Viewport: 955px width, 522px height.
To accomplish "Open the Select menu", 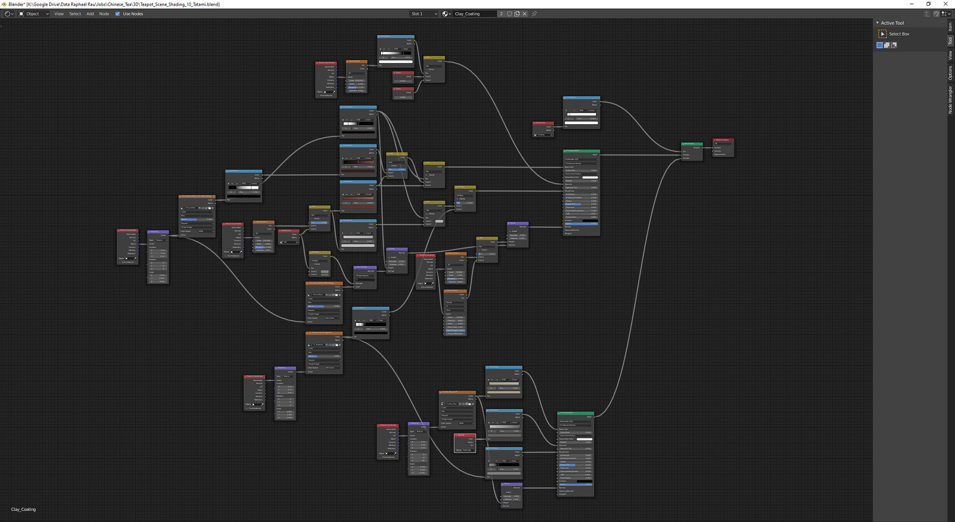I will [75, 14].
